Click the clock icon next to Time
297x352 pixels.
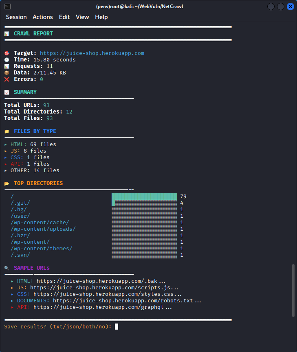click(7, 60)
